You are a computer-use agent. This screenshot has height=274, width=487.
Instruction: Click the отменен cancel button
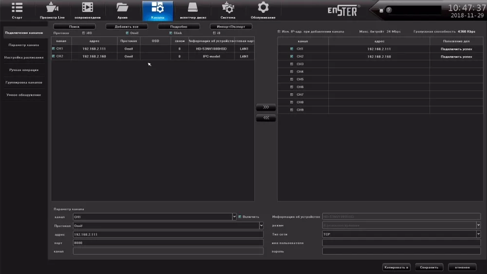(x=462, y=267)
